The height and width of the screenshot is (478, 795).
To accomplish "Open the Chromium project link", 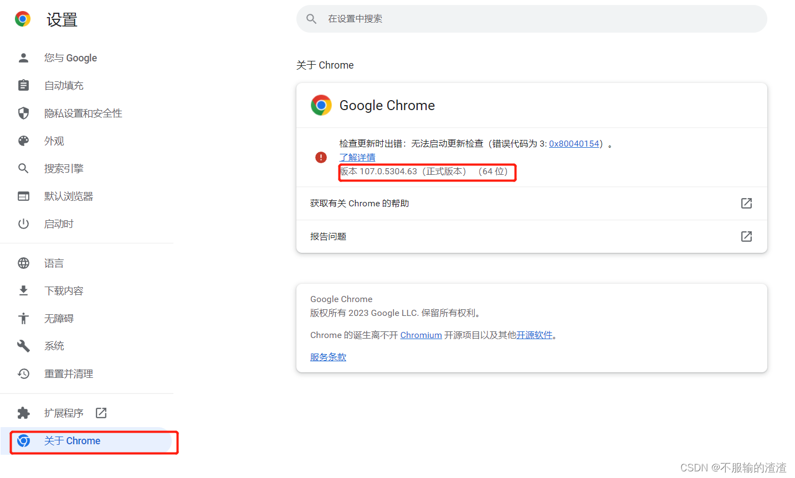I will pos(421,335).
